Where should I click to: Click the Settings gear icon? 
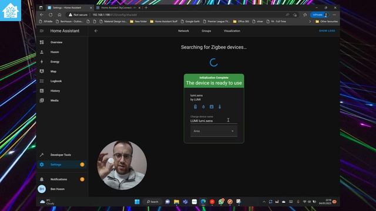pos(42,165)
